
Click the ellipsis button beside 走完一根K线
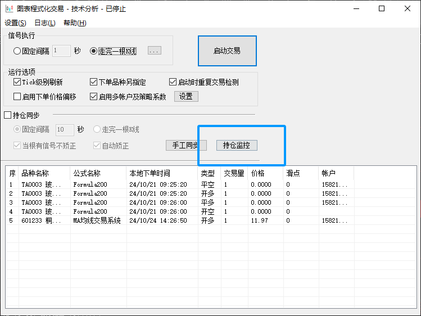tap(155, 51)
